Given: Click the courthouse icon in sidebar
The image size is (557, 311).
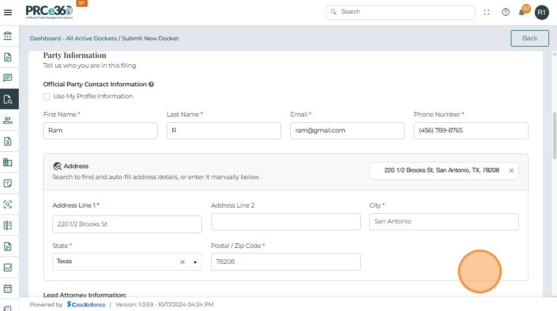Looking at the screenshot, I should pos(8,36).
